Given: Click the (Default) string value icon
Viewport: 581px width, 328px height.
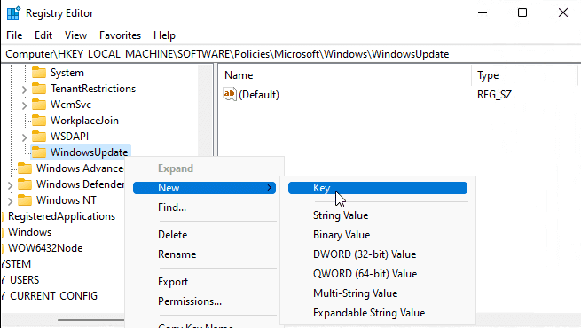Looking at the screenshot, I should click(230, 94).
